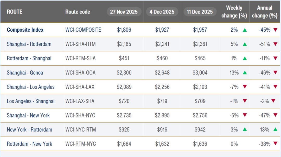Select the 11 Dec 2025 date pill
Image resolution: width=281 pixels, height=157 pixels.
tap(200, 12)
